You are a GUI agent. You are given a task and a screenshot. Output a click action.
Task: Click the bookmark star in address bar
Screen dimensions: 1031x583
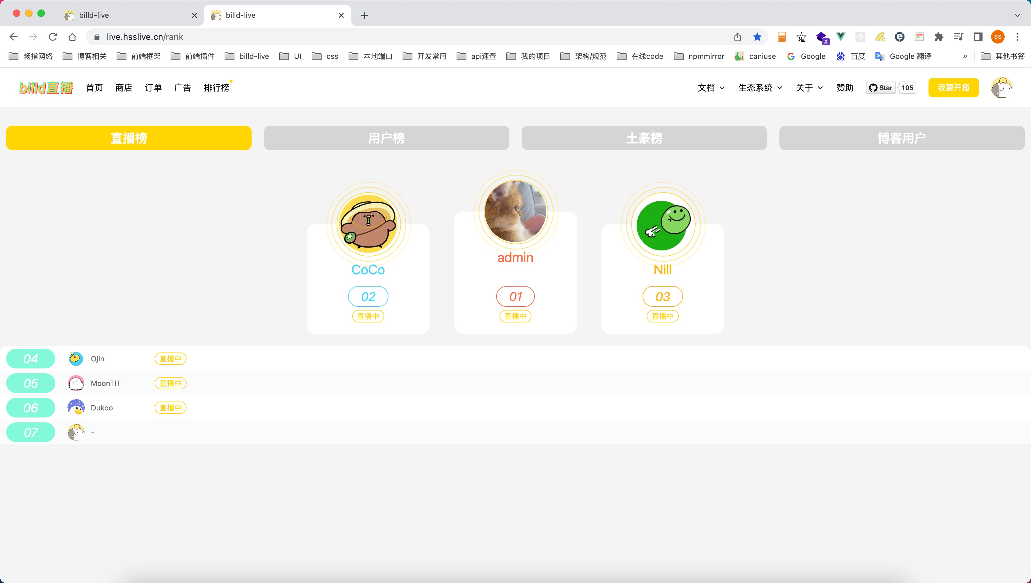[x=757, y=36]
